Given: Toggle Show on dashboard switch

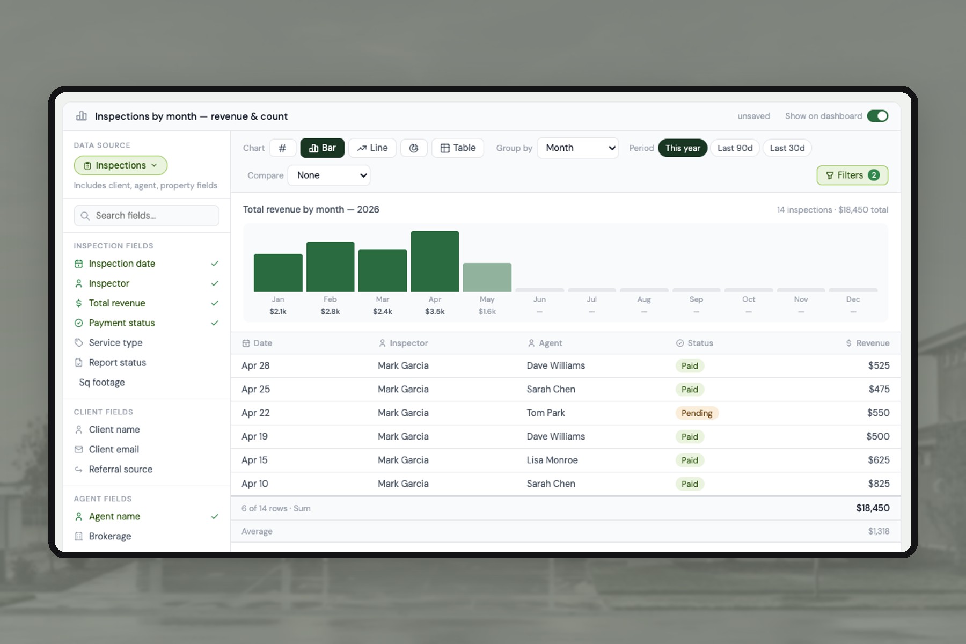Looking at the screenshot, I should [x=878, y=116].
